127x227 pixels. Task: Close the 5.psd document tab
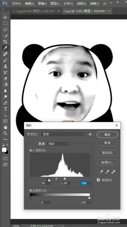pos(109,11)
